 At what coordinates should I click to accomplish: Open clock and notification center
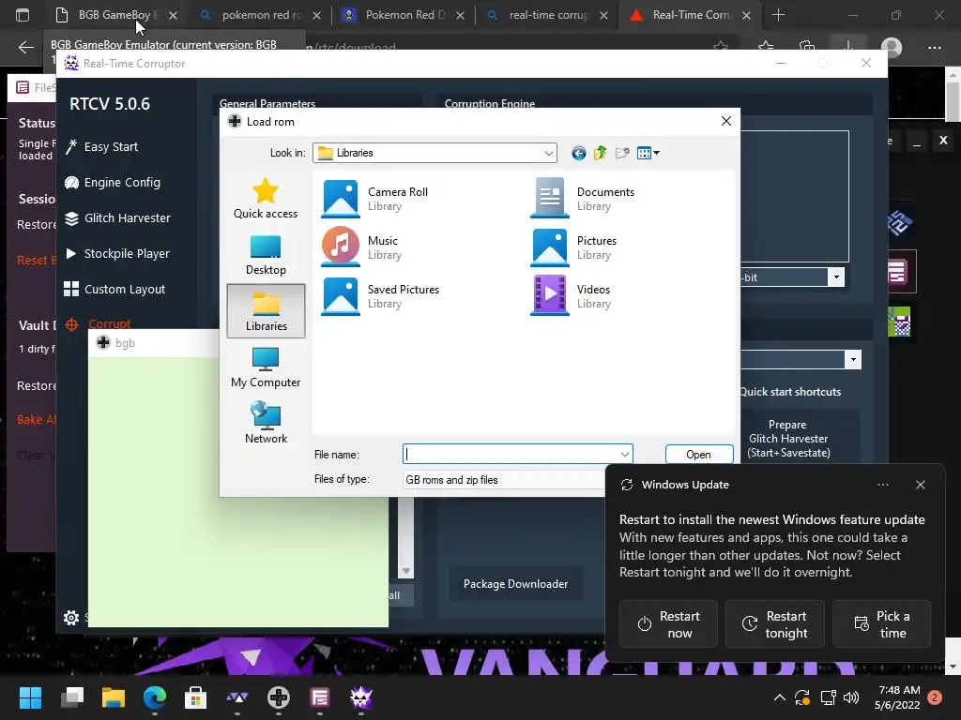[908, 697]
